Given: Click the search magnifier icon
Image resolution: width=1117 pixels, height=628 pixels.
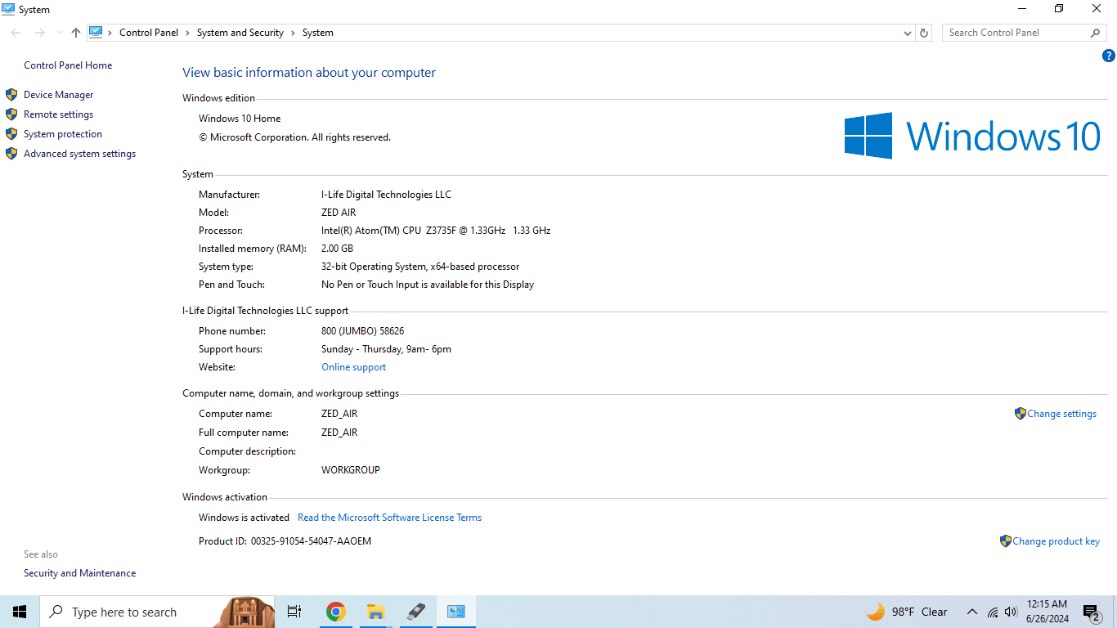Looking at the screenshot, I should pos(1096,33).
